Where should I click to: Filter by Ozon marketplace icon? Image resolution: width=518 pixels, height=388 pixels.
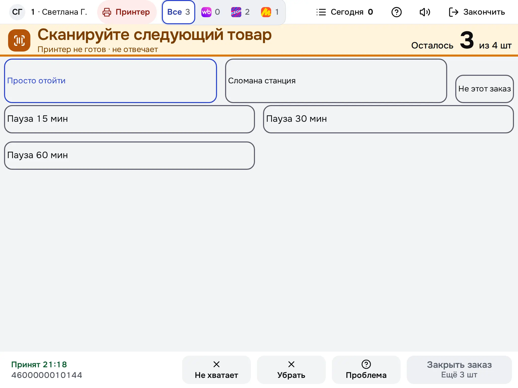(x=236, y=12)
